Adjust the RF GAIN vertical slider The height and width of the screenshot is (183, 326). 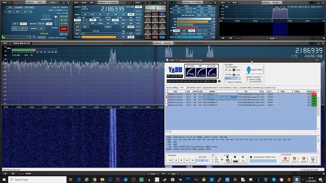[x=56, y=21]
